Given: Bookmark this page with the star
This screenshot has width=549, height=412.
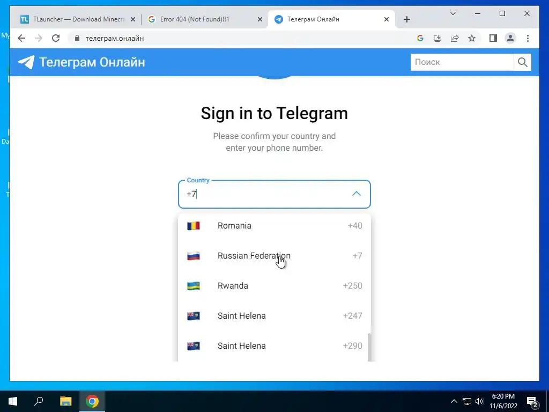Looking at the screenshot, I should (472, 38).
